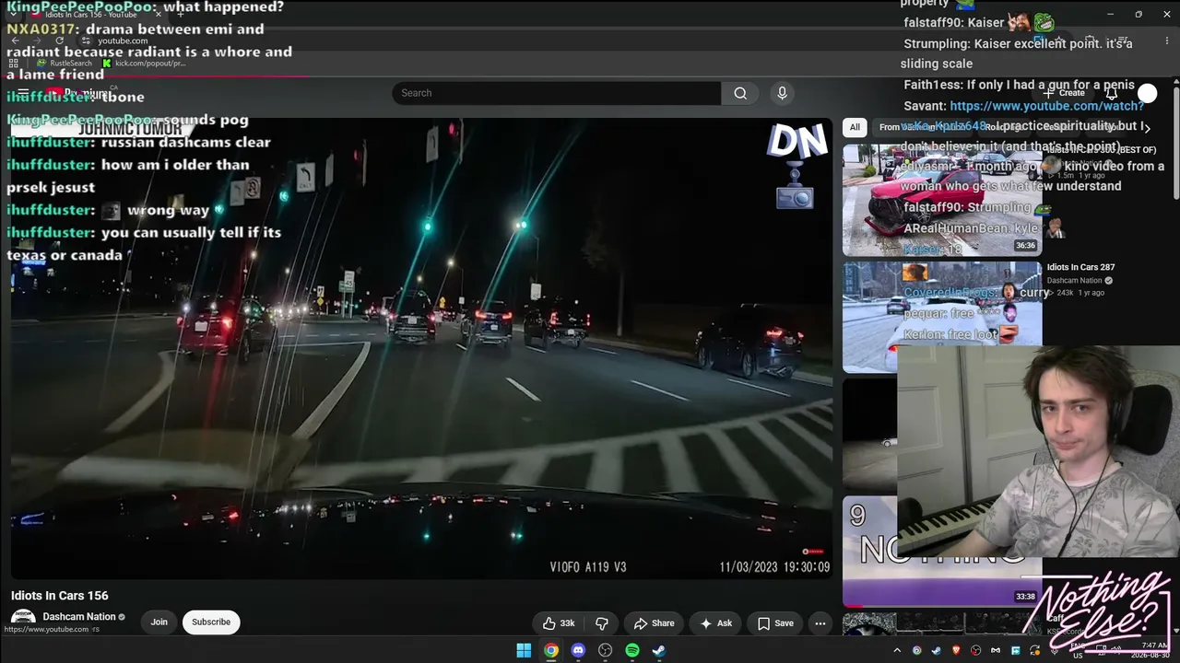This screenshot has height=663, width=1180.
Task: Click the dashcam video player
Action: [x=421, y=348]
